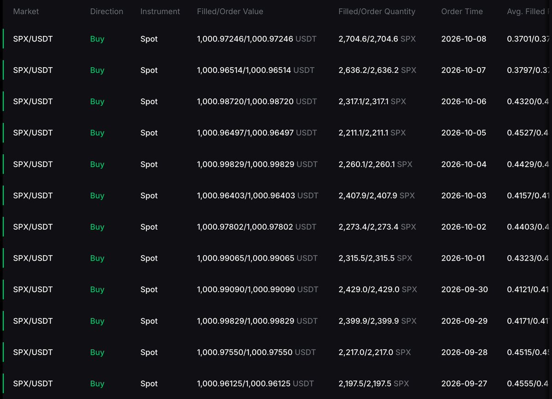Click order time 2026-10-01
The image size is (552, 399).
coord(463,258)
